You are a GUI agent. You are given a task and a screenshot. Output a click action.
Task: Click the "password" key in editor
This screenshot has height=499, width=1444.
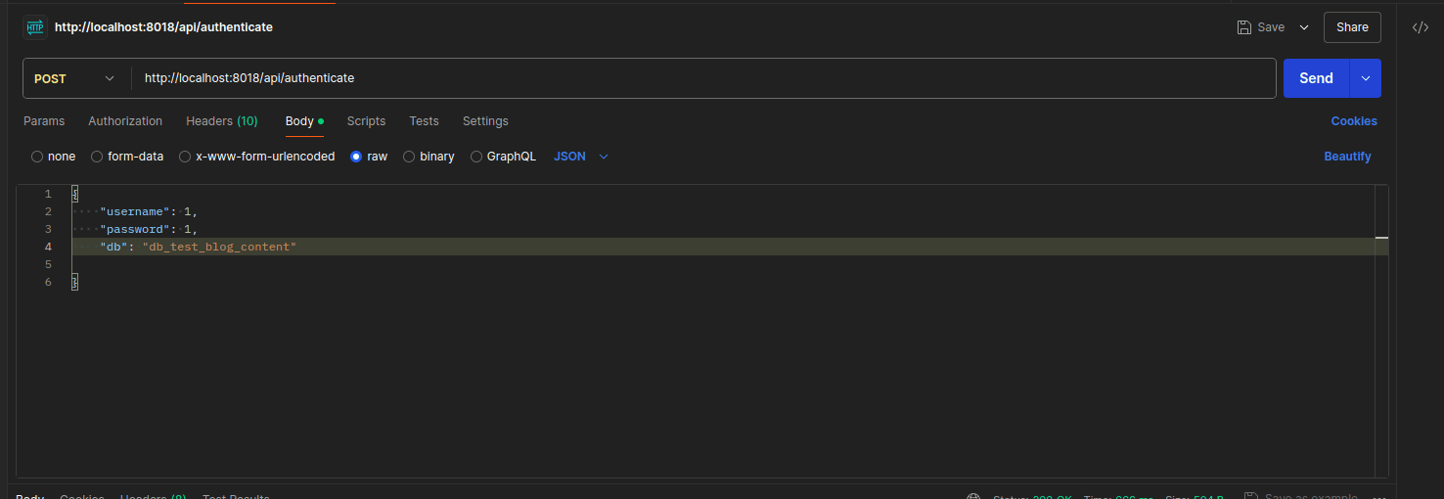[x=135, y=229]
